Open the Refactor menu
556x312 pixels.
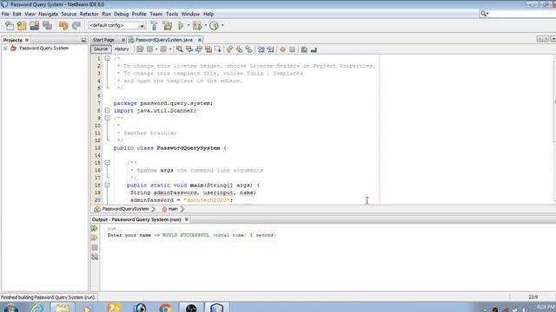point(89,14)
